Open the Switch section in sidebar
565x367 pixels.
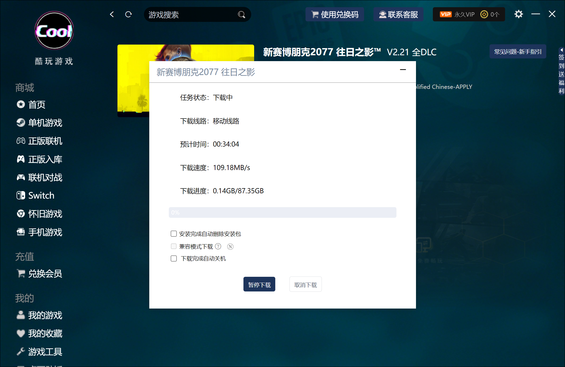point(35,195)
